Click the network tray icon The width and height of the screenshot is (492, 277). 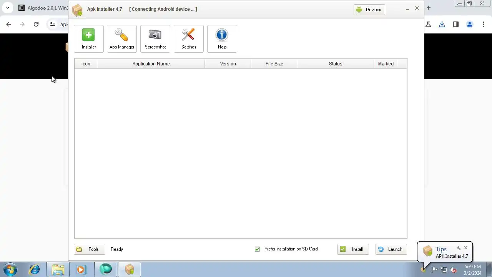[444, 270]
